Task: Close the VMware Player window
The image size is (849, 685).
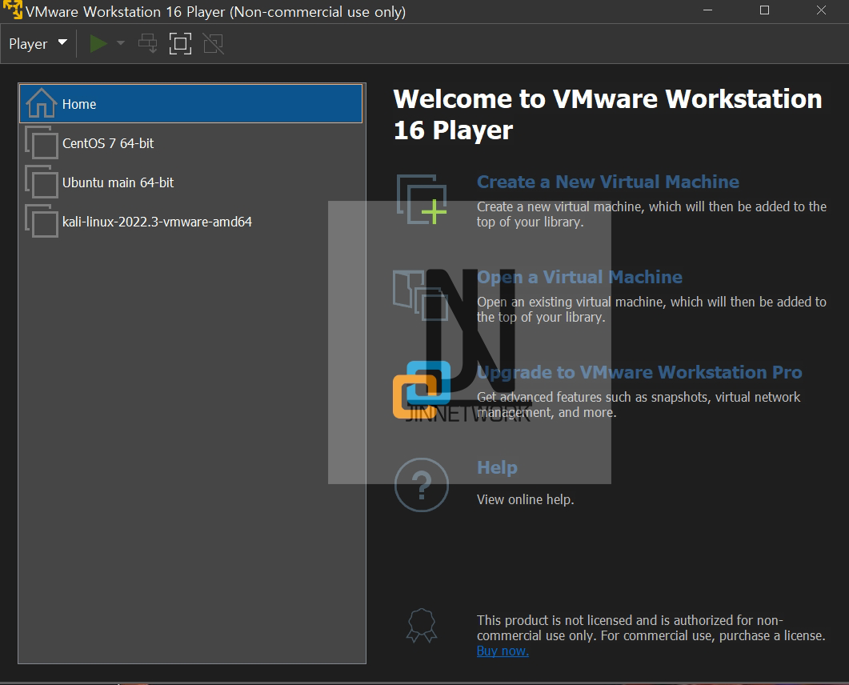Action: [x=821, y=10]
